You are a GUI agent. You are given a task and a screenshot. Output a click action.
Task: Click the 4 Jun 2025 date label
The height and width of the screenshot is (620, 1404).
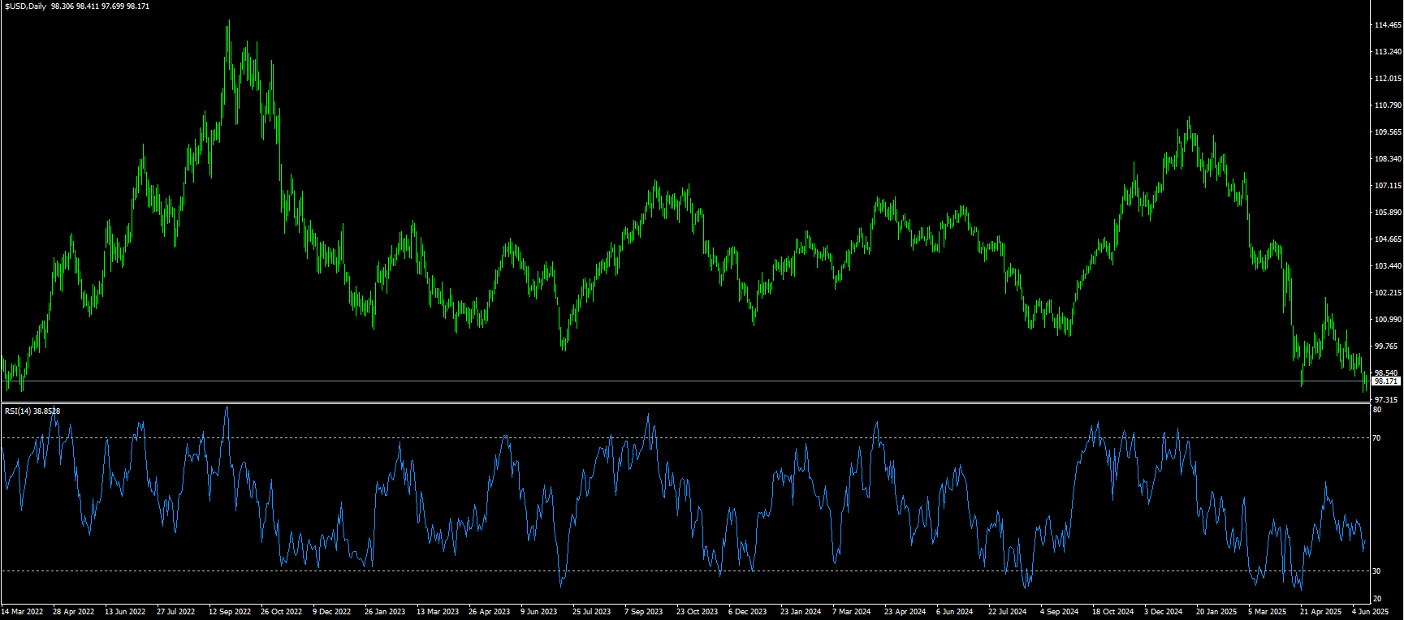(1370, 612)
